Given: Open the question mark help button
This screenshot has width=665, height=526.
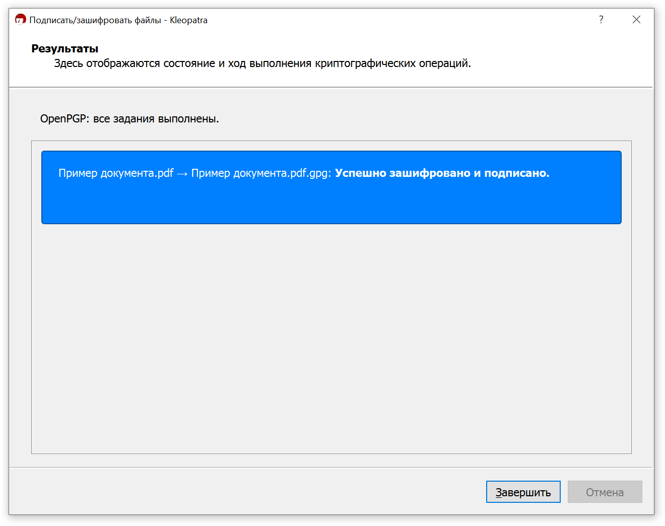Looking at the screenshot, I should [601, 20].
